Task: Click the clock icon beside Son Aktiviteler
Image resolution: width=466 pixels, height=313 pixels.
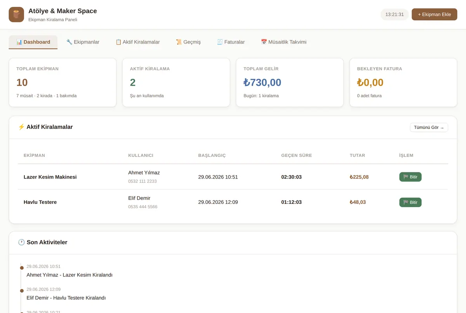Action: coord(21,242)
